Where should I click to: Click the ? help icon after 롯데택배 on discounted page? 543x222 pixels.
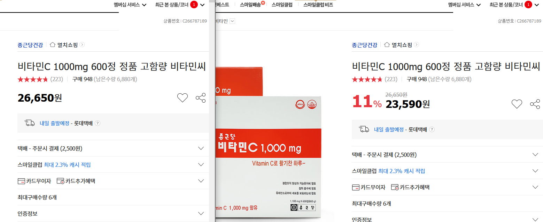432,129
